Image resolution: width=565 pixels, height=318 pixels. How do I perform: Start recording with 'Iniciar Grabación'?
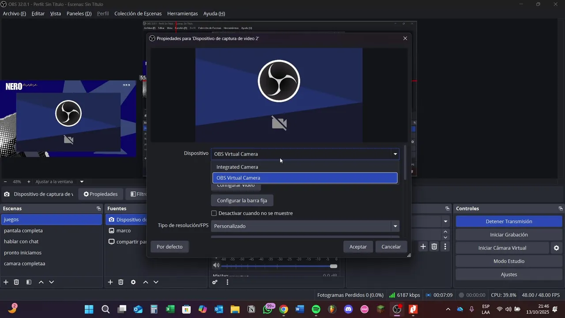[x=508, y=235]
